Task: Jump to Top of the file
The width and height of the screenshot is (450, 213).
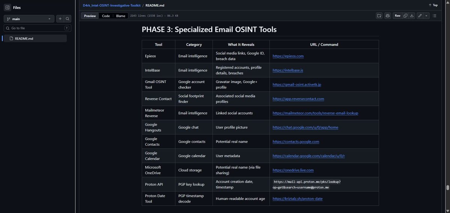Action: pos(433,5)
